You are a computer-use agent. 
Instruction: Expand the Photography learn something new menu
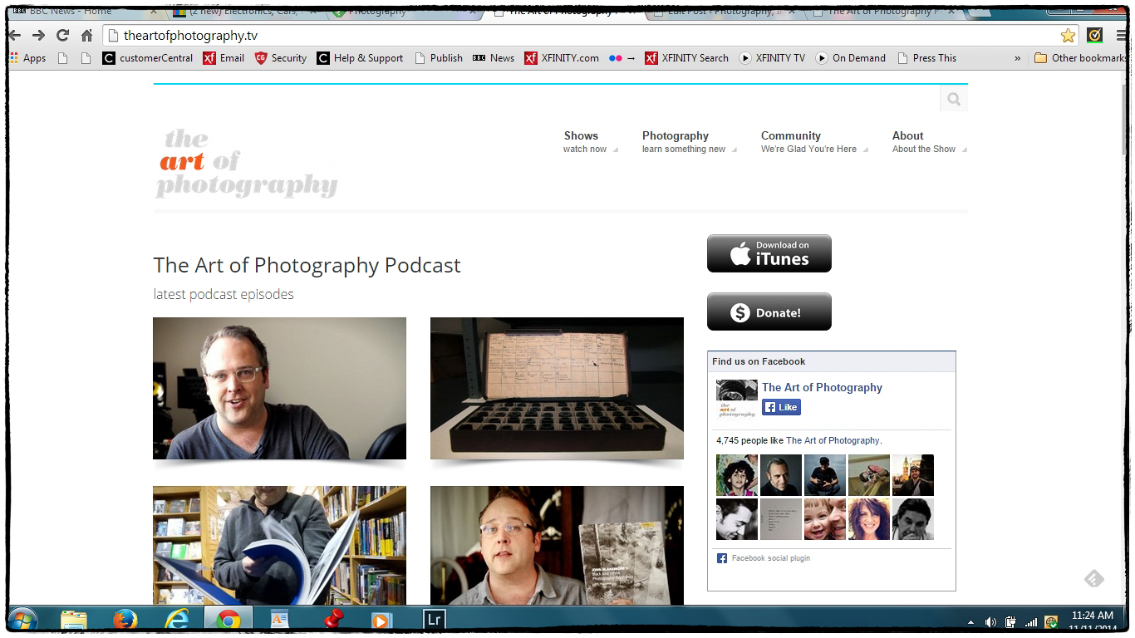pyautogui.click(x=683, y=141)
